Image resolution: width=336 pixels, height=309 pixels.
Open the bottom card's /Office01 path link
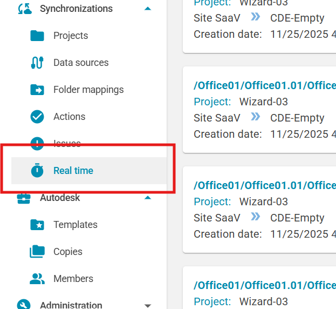click(265, 285)
